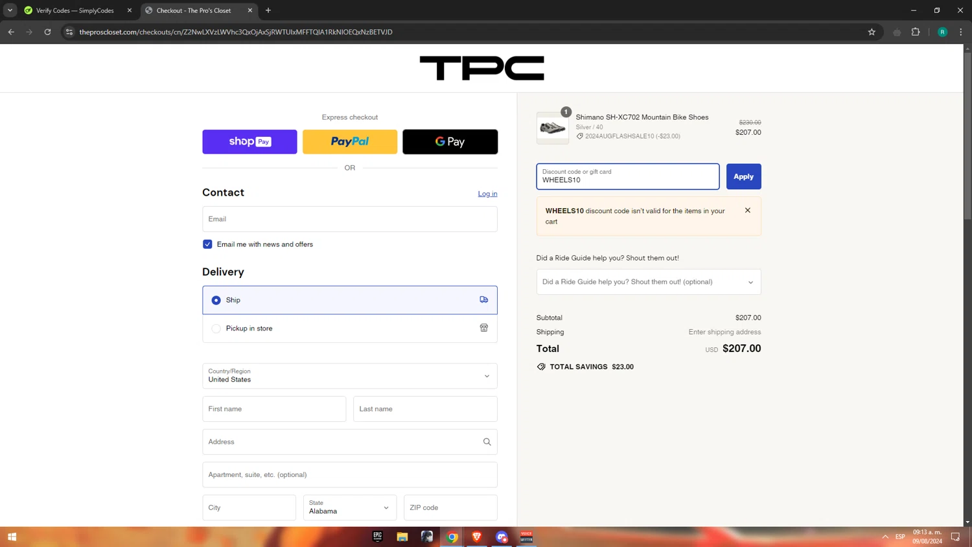Open the Windows notification center
This screenshot has width=972, height=547.
pos(955,537)
